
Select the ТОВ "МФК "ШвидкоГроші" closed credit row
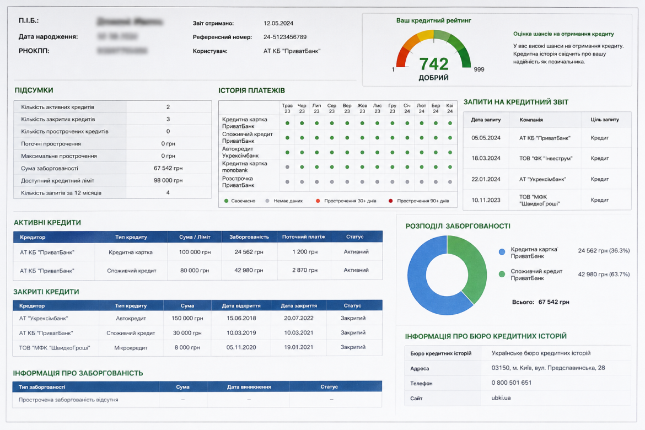click(197, 348)
